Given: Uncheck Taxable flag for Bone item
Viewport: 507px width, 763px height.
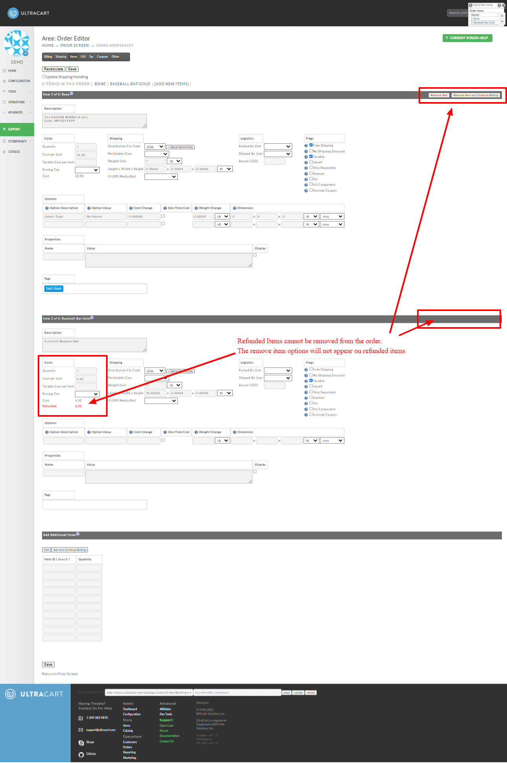Looking at the screenshot, I should [x=311, y=156].
